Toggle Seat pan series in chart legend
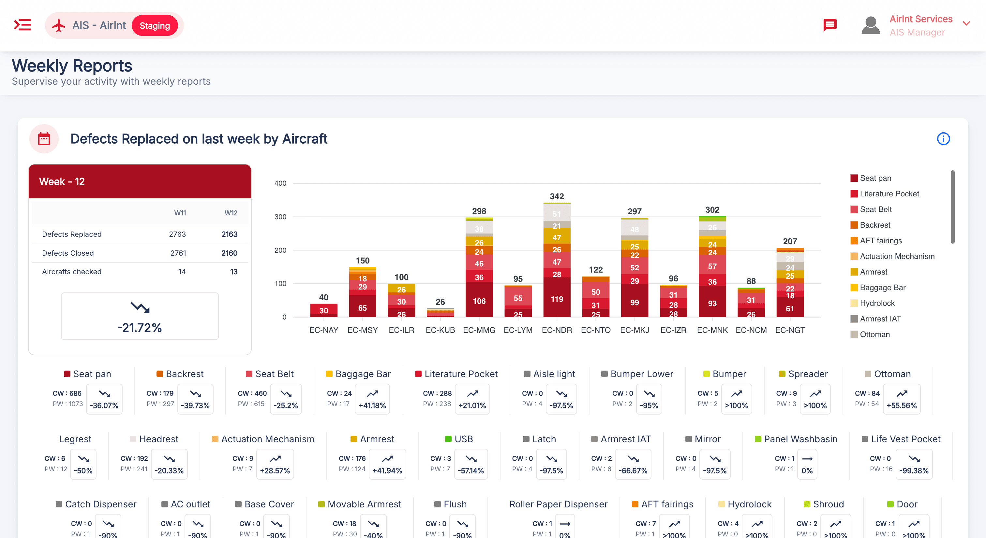Image resolution: width=986 pixels, height=538 pixels. [875, 178]
